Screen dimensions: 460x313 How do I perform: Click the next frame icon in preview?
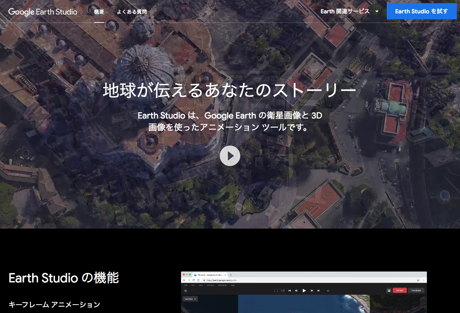[312, 290]
